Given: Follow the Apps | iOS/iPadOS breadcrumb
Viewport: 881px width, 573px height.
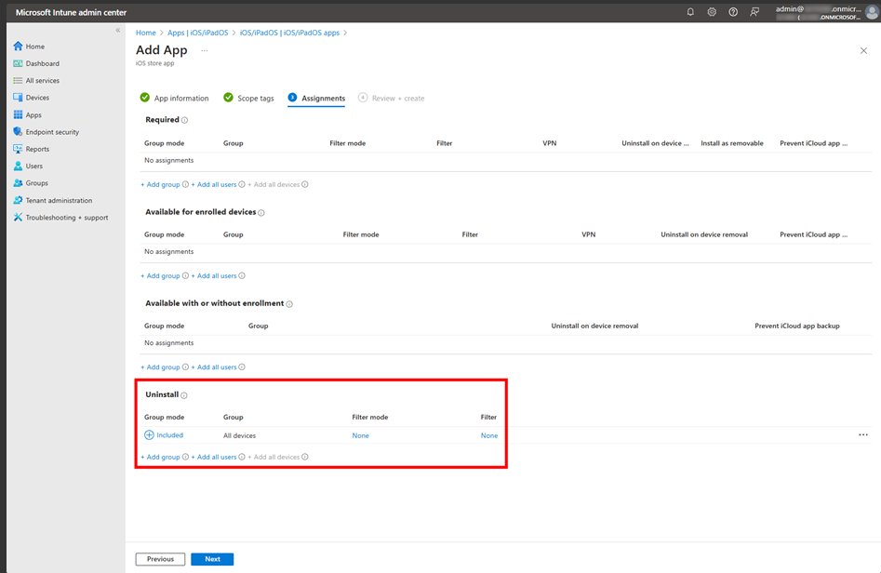Looking at the screenshot, I should [198, 33].
